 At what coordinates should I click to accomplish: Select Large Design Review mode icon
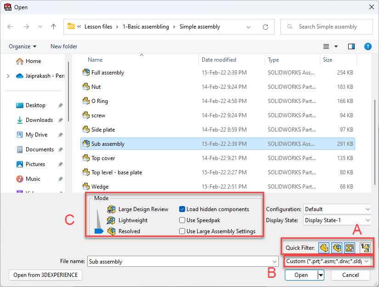tap(111, 209)
